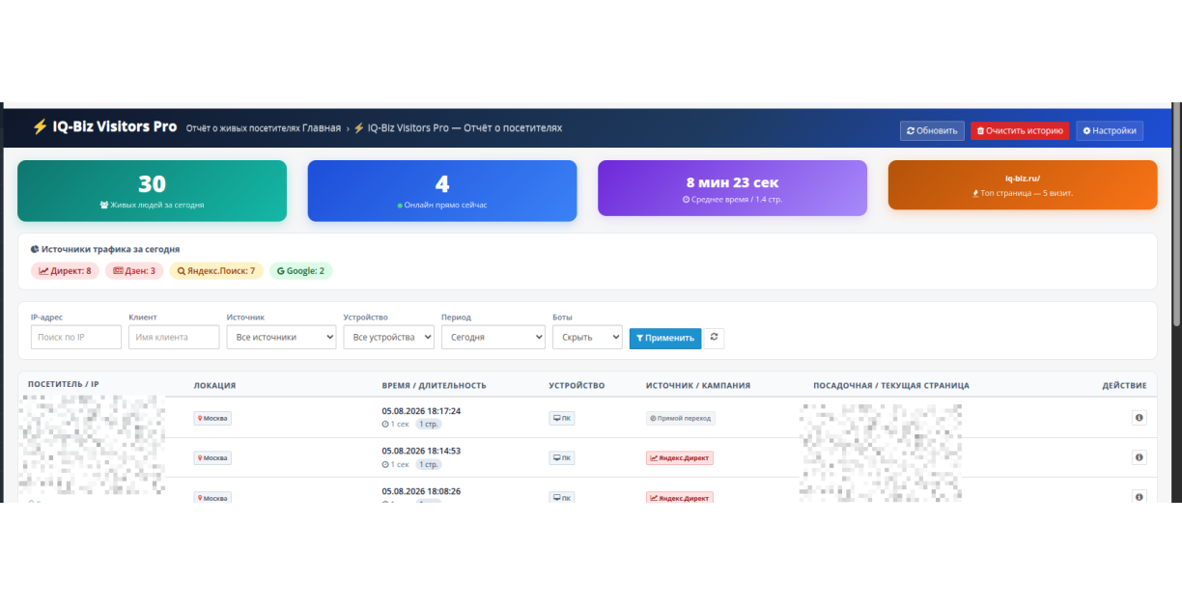
Task: Click the IQ-Biz Visitors Pro logo title
Action: 104,126
